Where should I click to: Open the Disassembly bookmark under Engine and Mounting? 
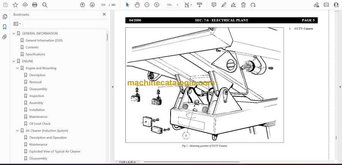38,89
